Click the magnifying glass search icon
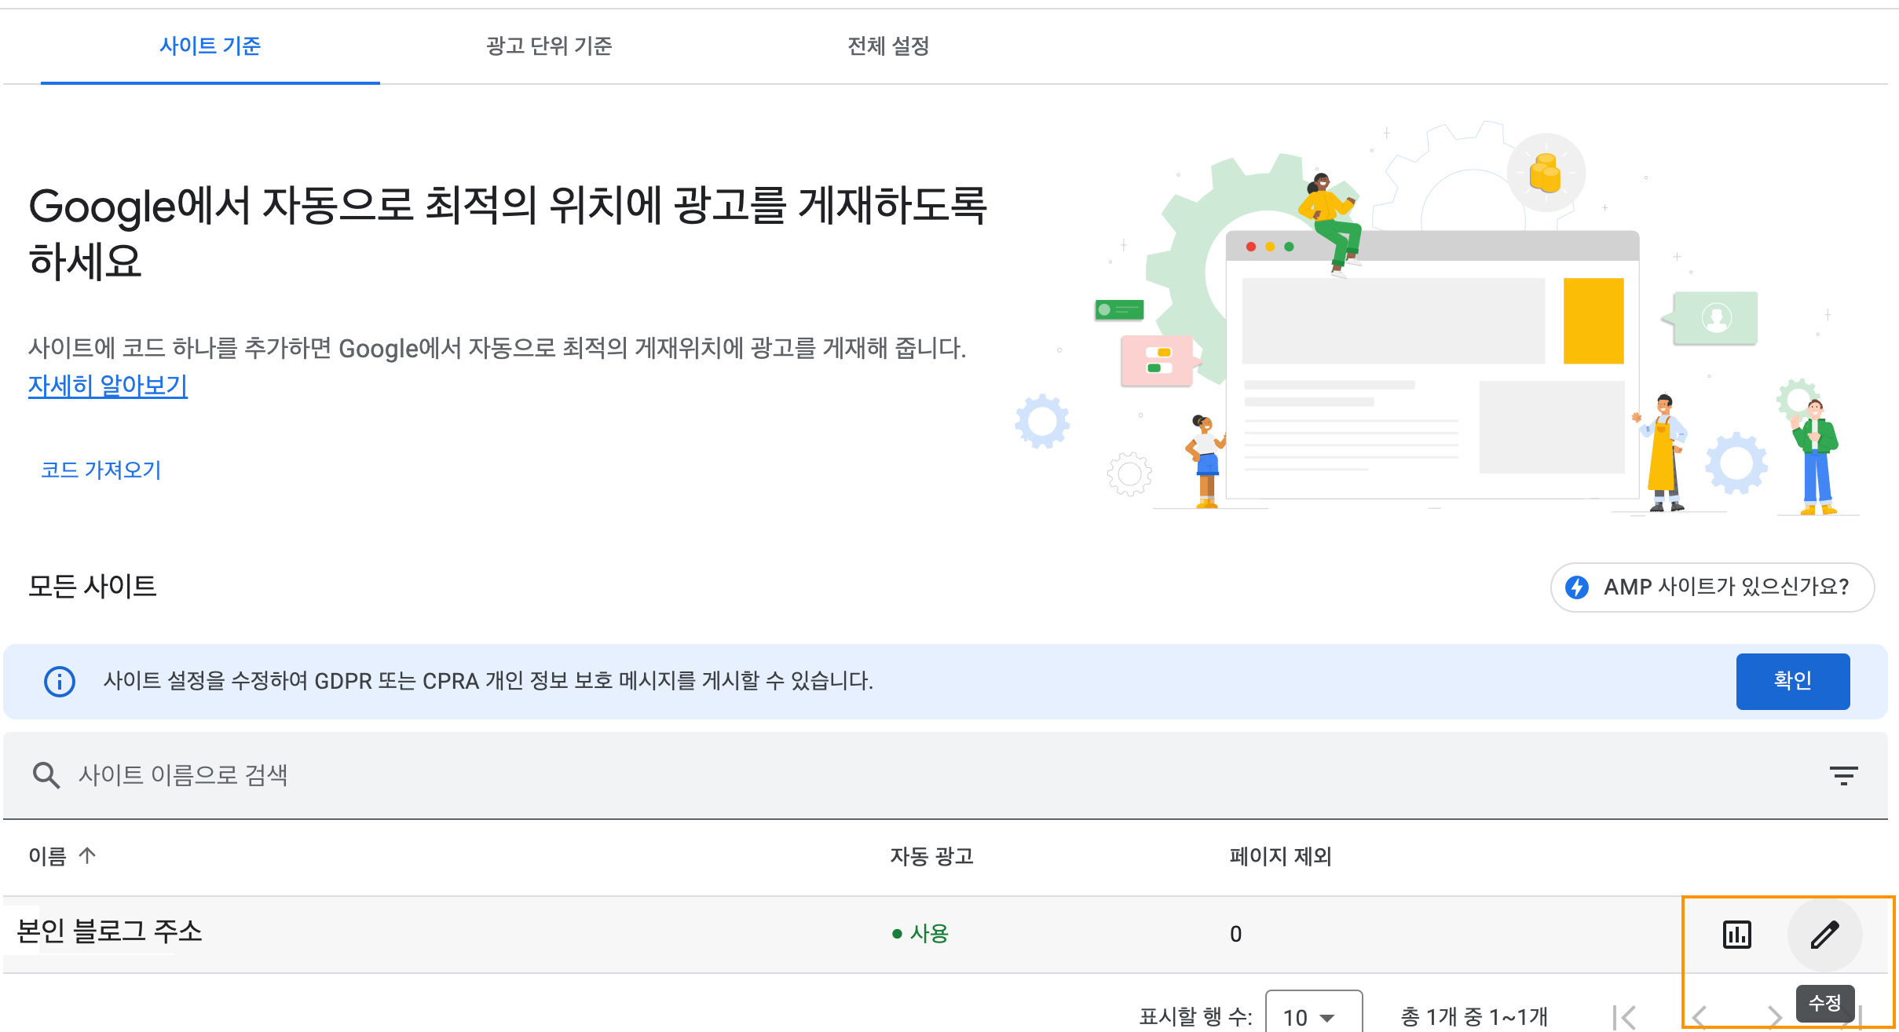The height and width of the screenshot is (1032, 1899). [x=45, y=776]
